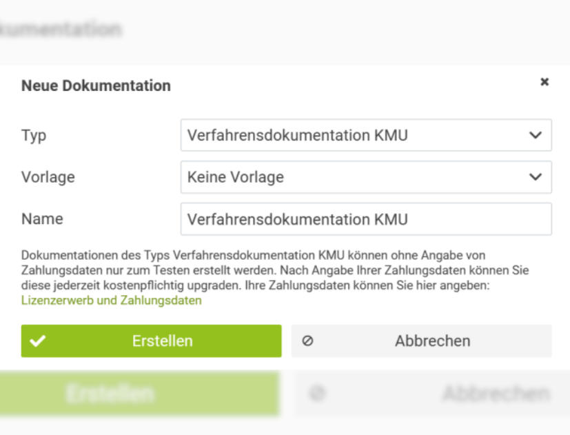Click the Neue Dokumentation dialog title
Image resolution: width=570 pixels, height=435 pixels.
(x=96, y=86)
